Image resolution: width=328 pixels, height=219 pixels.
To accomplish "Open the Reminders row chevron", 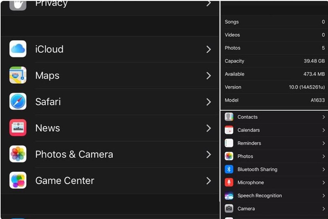I will [324, 143].
